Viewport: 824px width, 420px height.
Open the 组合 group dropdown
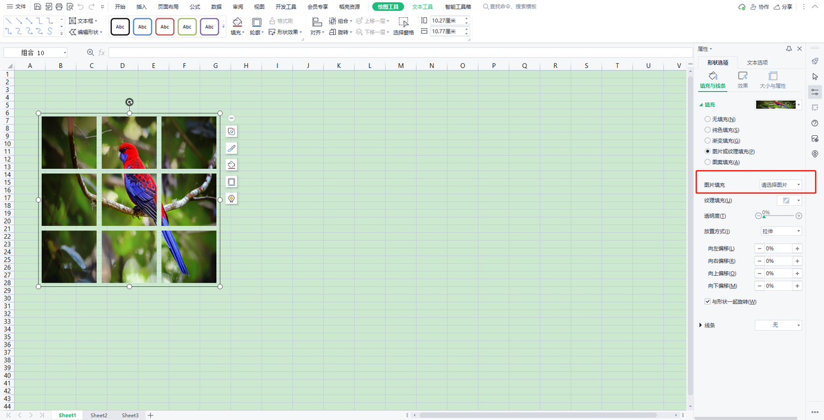(x=341, y=21)
